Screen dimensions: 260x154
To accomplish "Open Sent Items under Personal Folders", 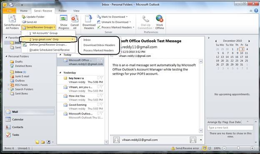I will coord(21,93).
